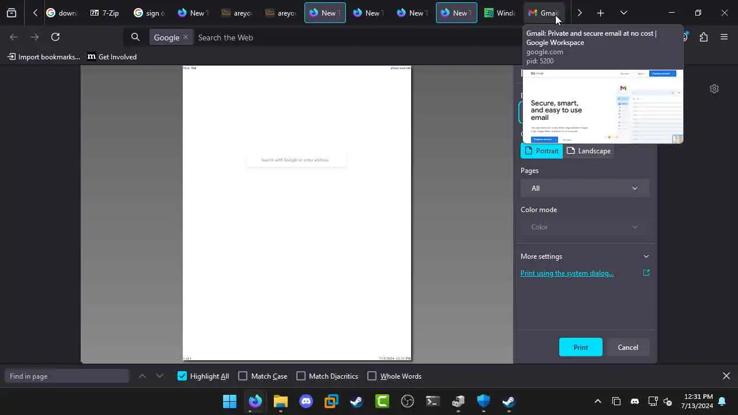Close the find bar
This screenshot has width=738, height=415.
coord(726,376)
